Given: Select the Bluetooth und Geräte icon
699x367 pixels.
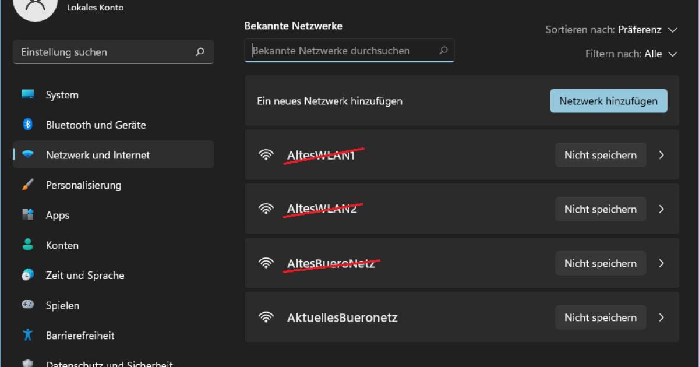Looking at the screenshot, I should 28,125.
